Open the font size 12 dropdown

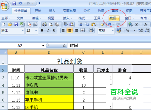36,31
